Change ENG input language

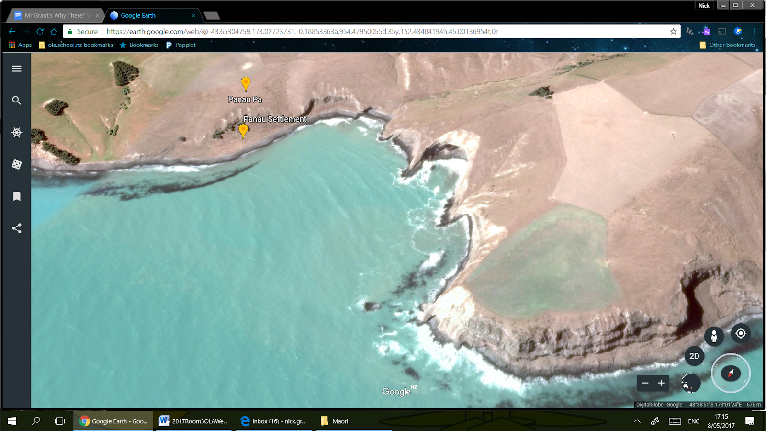694,421
